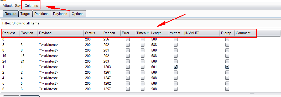Select Request column cell showing 24
This screenshot has height=97, width=281.
click(4, 61)
